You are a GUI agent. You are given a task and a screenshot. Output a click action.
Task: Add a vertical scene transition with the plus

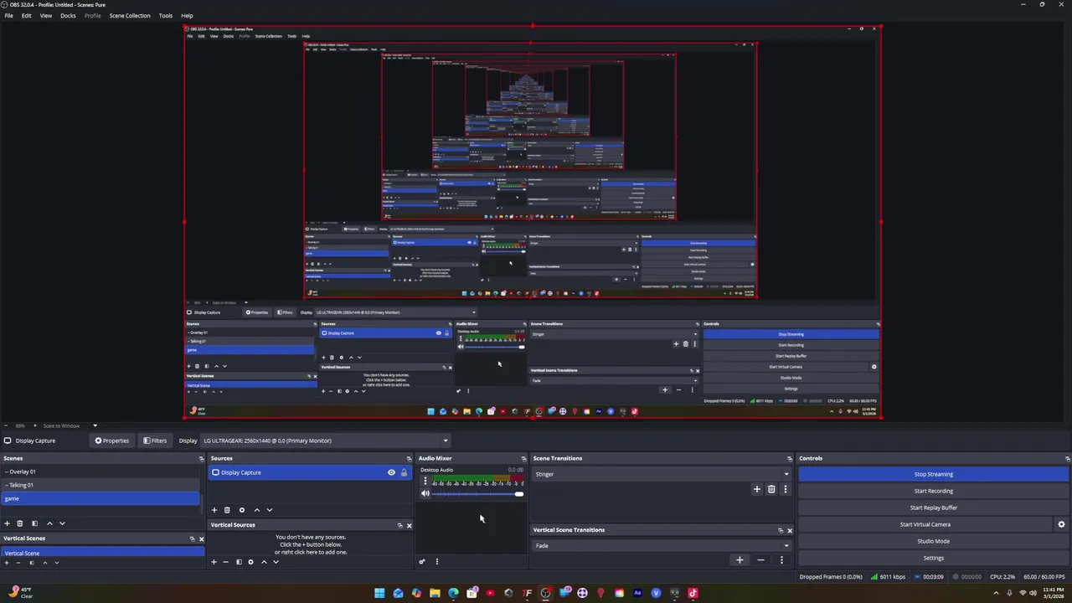(x=740, y=560)
